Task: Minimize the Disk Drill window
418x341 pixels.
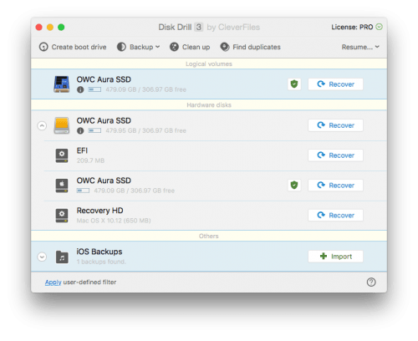Action: coord(50,27)
